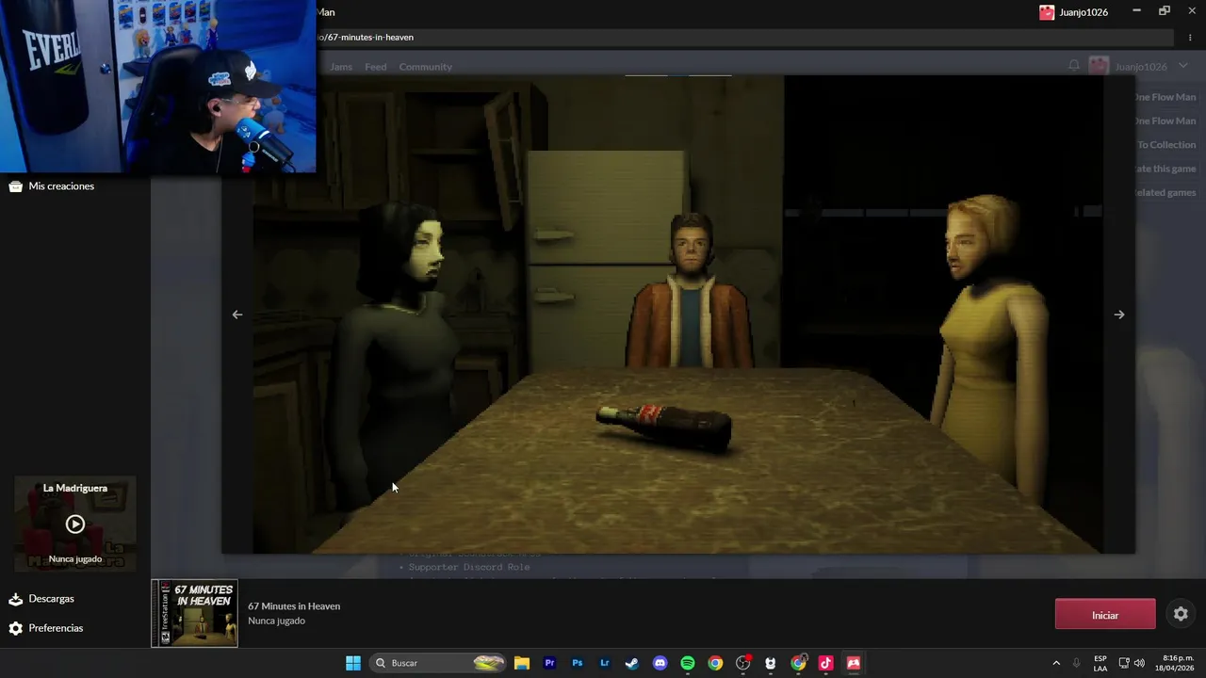This screenshot has width=1206, height=678.
Task: Show hidden system tray icons
Action: click(1056, 663)
